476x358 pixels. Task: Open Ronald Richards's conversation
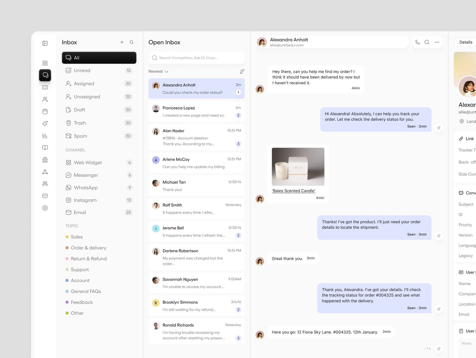[x=197, y=331]
